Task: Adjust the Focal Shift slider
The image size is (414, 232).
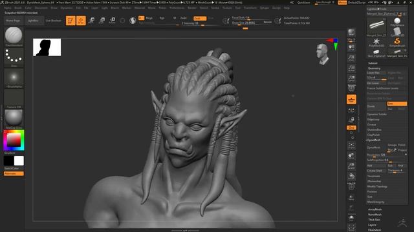Action: click(252, 18)
